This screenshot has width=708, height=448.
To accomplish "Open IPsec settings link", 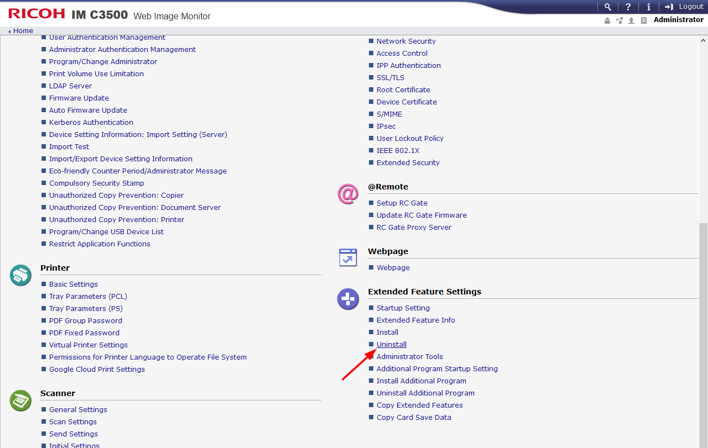I will pyautogui.click(x=386, y=127).
